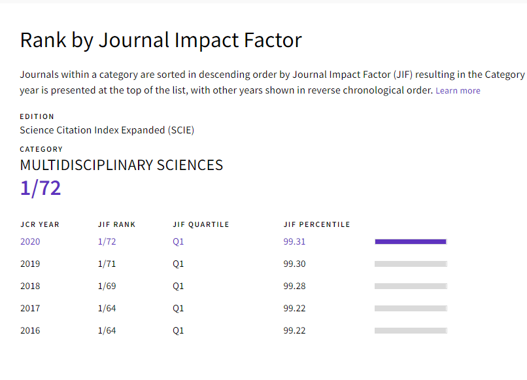Click the JIF Quartile column header

pyautogui.click(x=201, y=224)
